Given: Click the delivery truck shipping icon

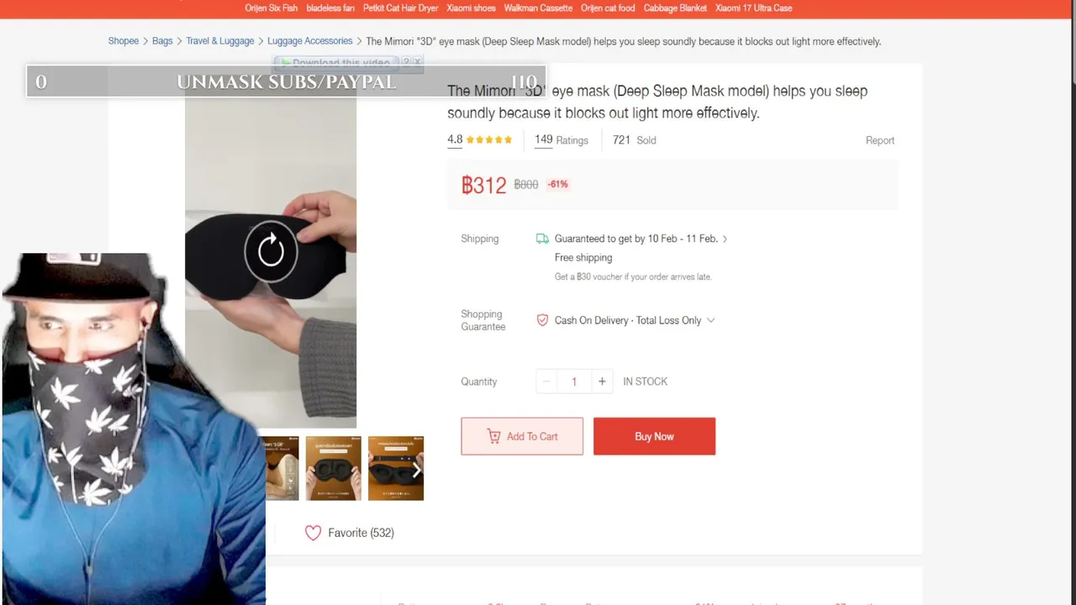Looking at the screenshot, I should click(542, 239).
